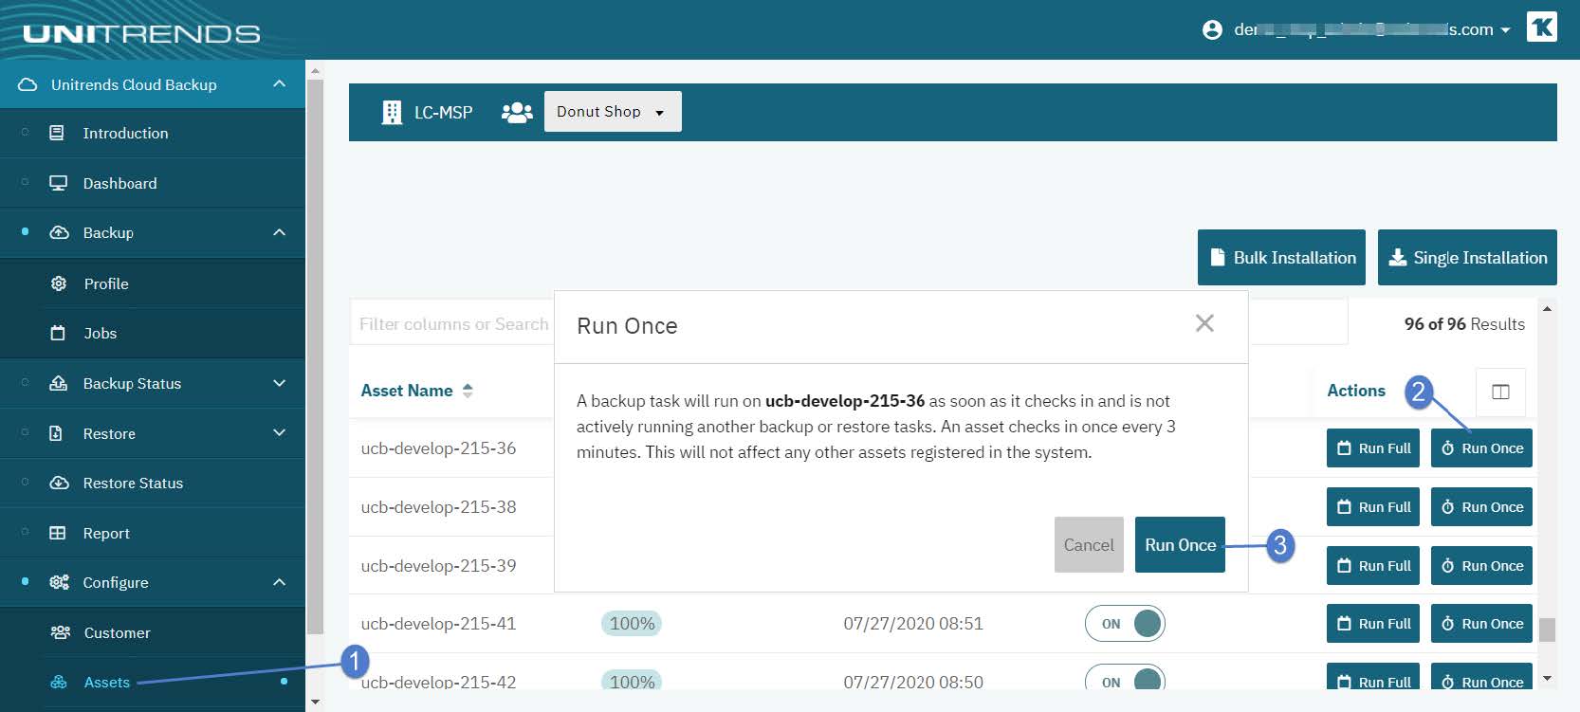
Task: Open the Kaseya K logo icon
Action: tap(1542, 27)
